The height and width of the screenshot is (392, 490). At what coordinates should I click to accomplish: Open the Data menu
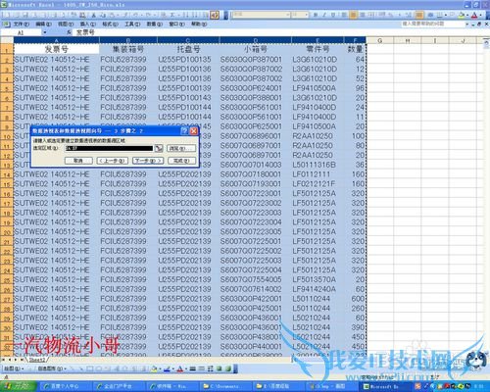click(x=155, y=24)
